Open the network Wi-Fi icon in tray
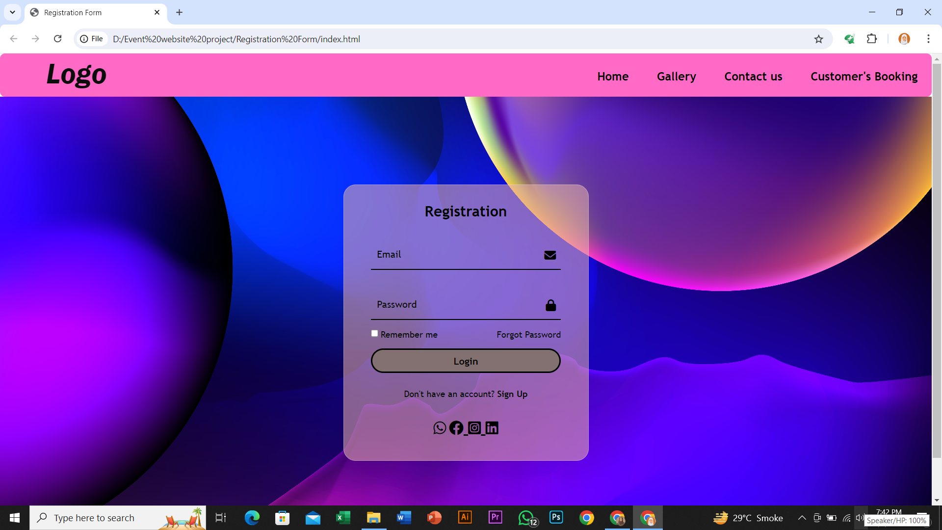Image resolution: width=942 pixels, height=530 pixels. (847, 518)
